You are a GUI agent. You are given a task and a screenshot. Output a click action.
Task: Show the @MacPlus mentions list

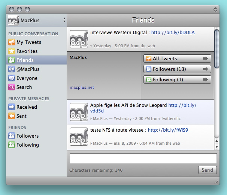point(36,69)
